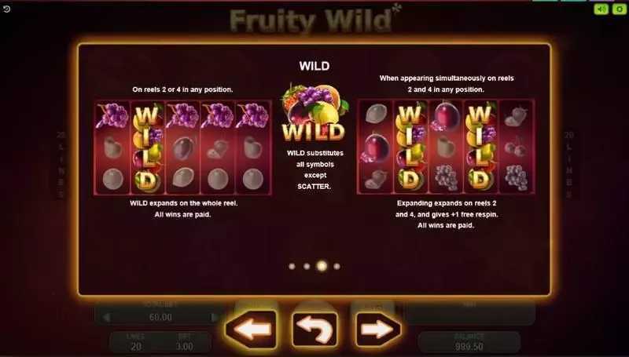Mute sound with the green speaker icon
The height and width of the screenshot is (357, 629).
[x=601, y=9]
